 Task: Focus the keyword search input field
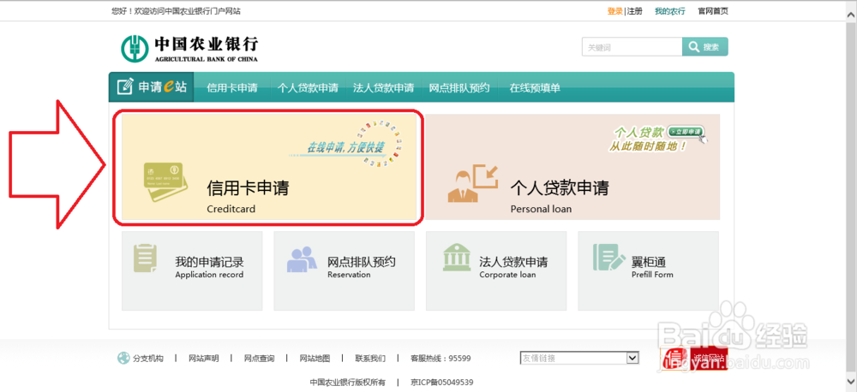click(x=632, y=47)
